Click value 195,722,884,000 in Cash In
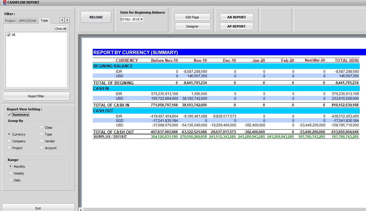Viewport: 366px width, 211px height. 164,98
